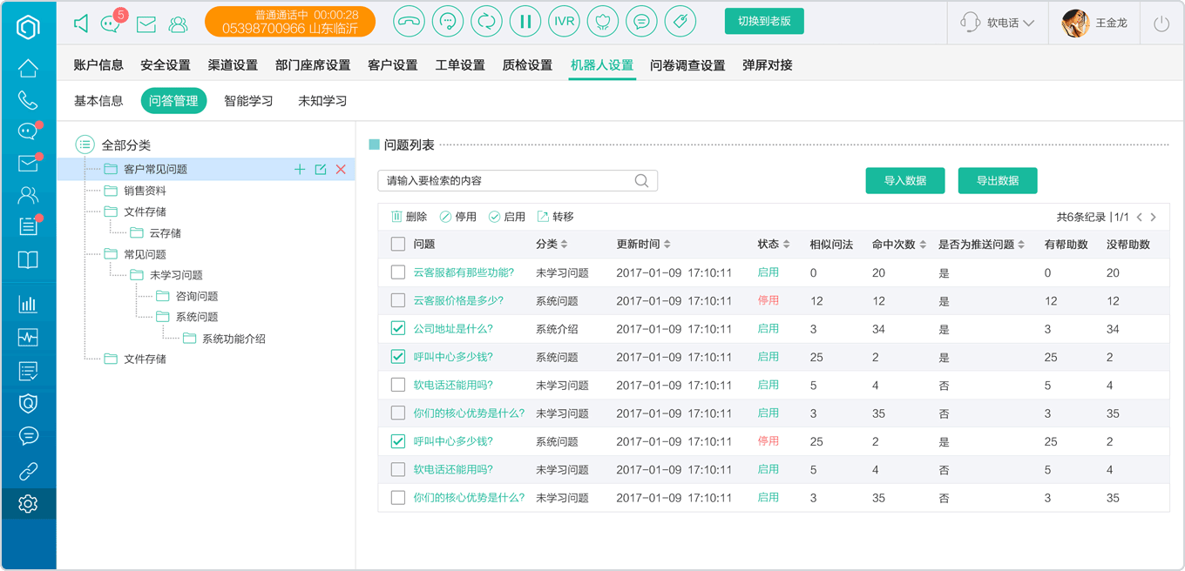Open settings gear in left sidebar
1185x571 pixels.
[28, 503]
